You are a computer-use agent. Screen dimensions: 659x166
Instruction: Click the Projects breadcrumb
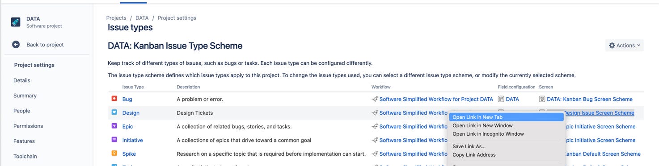116,18
